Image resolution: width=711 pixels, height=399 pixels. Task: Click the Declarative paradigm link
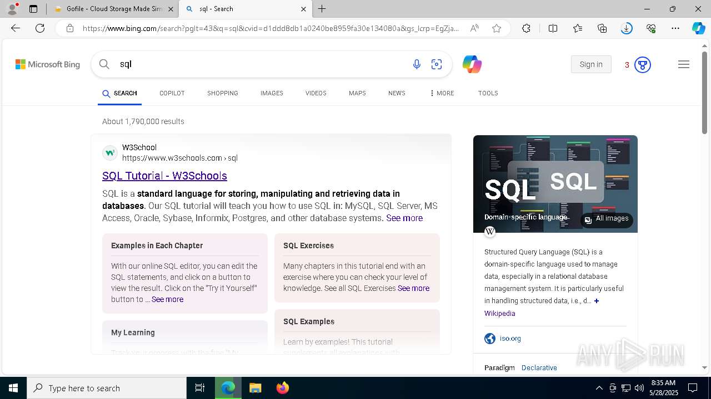(539, 368)
